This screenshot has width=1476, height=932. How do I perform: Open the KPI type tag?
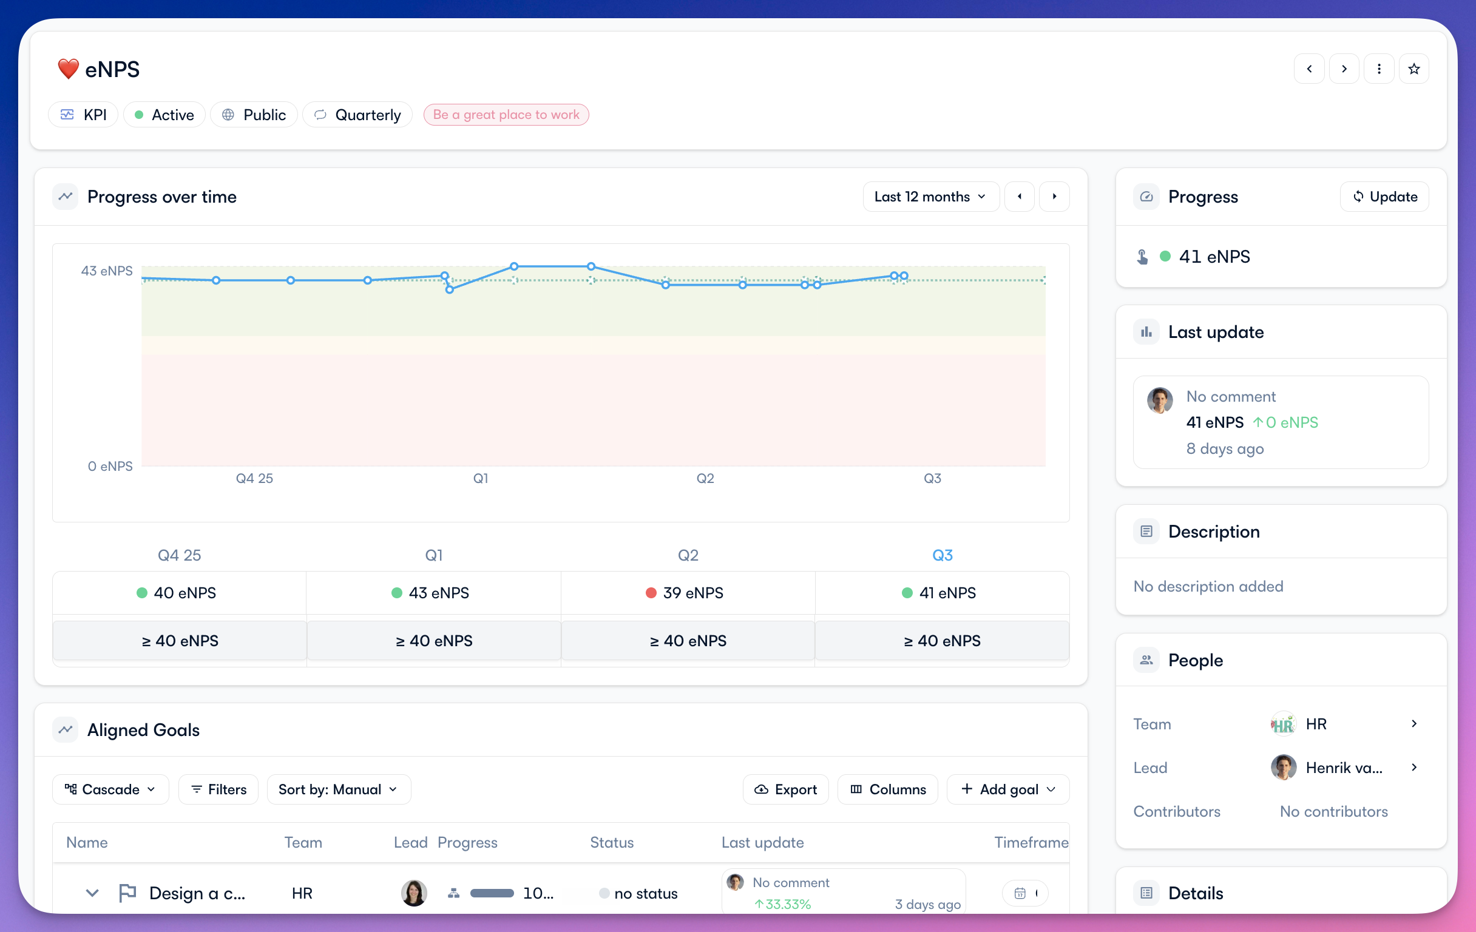[83, 115]
